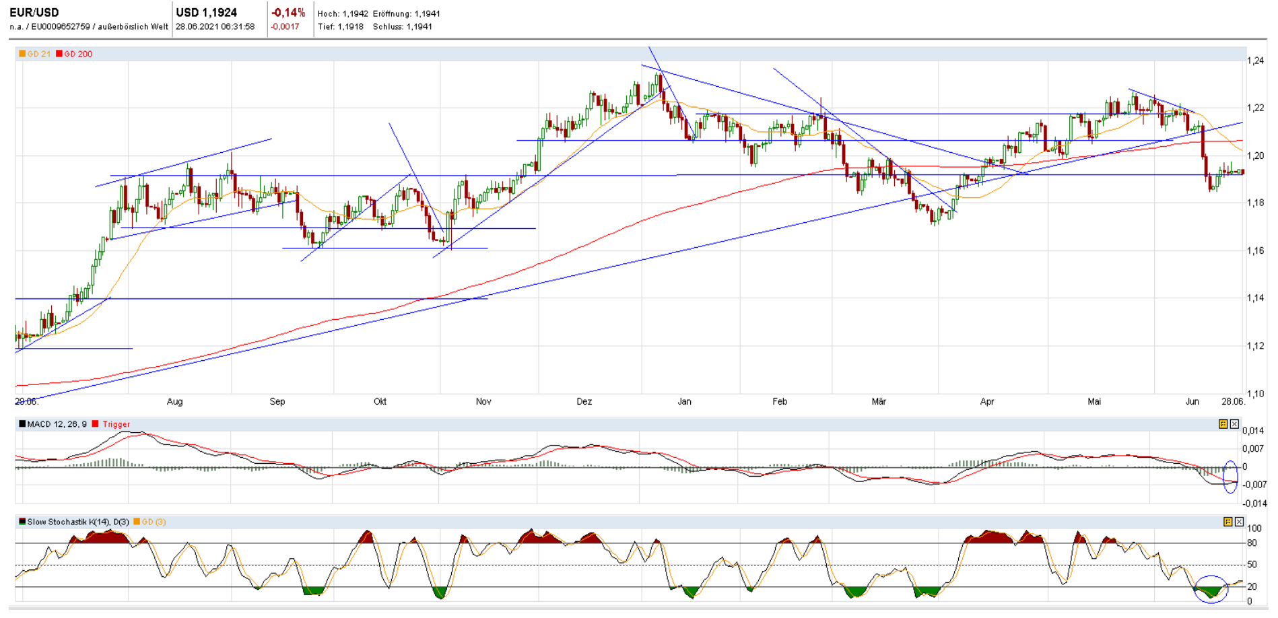The image size is (1278, 618).
Task: Close the MACD indicator panel
Action: click(1234, 424)
